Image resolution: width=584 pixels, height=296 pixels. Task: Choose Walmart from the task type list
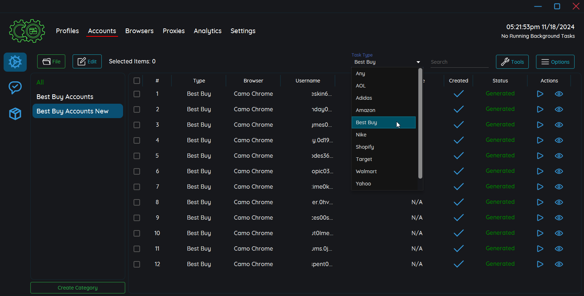366,171
